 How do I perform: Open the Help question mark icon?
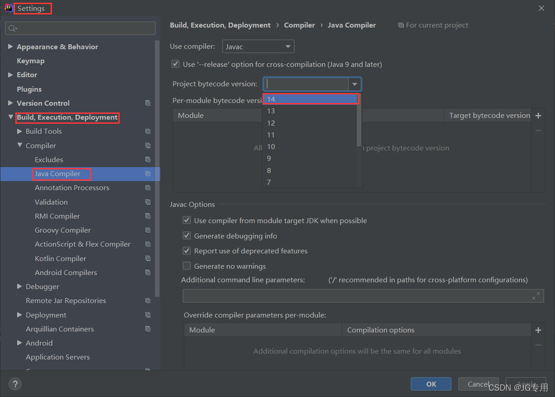point(15,384)
